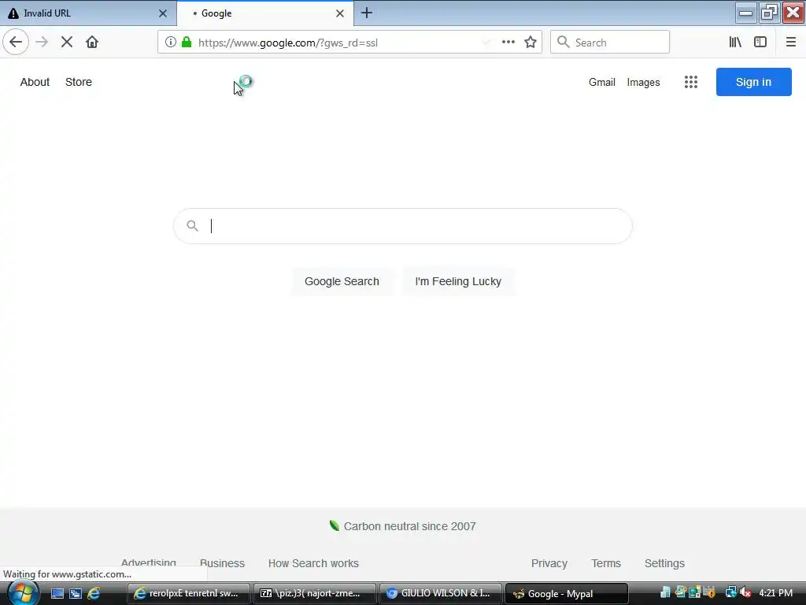Go to Gmail
Image resolution: width=806 pixels, height=605 pixels.
click(602, 82)
